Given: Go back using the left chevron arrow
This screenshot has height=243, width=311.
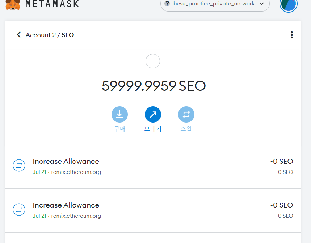Looking at the screenshot, I should pos(19,35).
